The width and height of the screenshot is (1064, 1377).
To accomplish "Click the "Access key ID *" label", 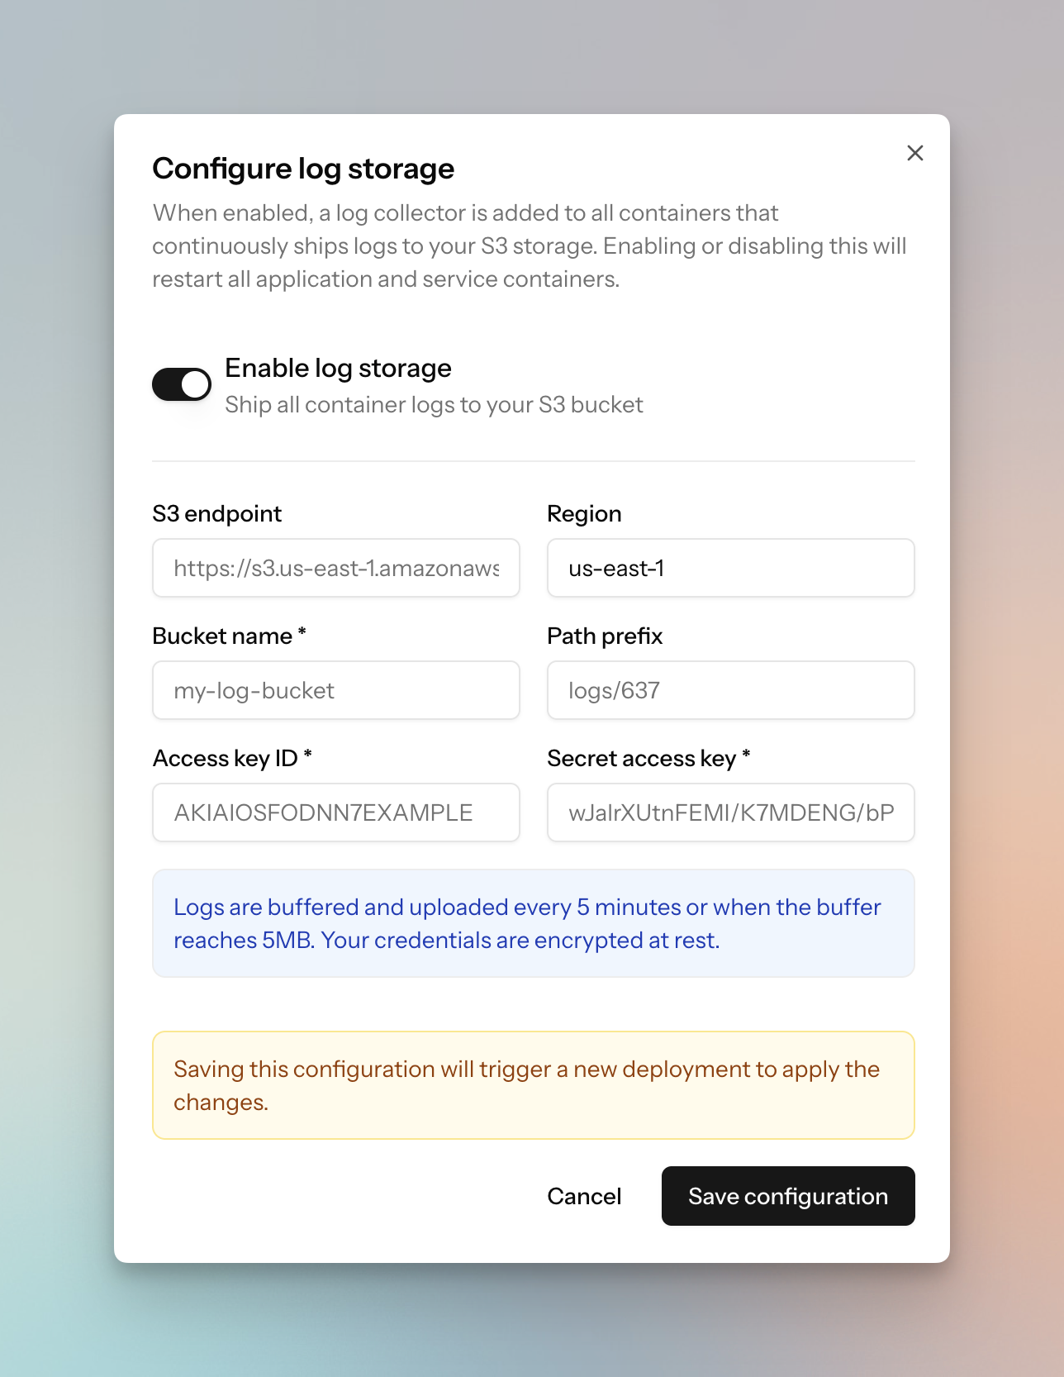I will coord(232,759).
